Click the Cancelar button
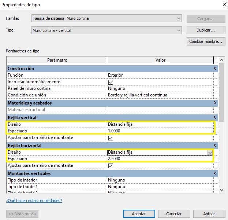This screenshot has height=220, width=228. (x=174, y=214)
